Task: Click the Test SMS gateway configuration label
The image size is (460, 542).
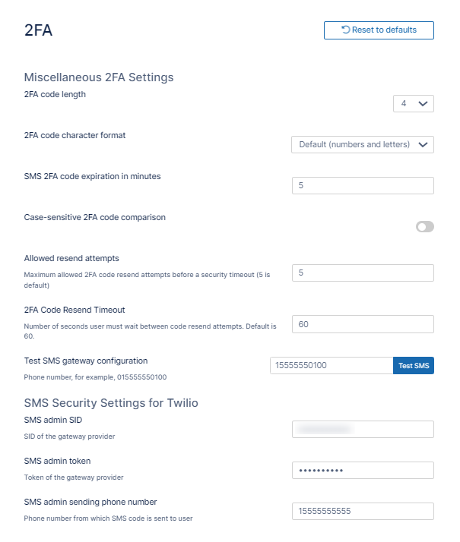Action: (x=86, y=361)
